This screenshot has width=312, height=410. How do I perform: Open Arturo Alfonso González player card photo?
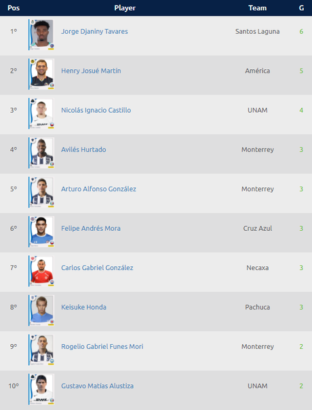coord(41,192)
